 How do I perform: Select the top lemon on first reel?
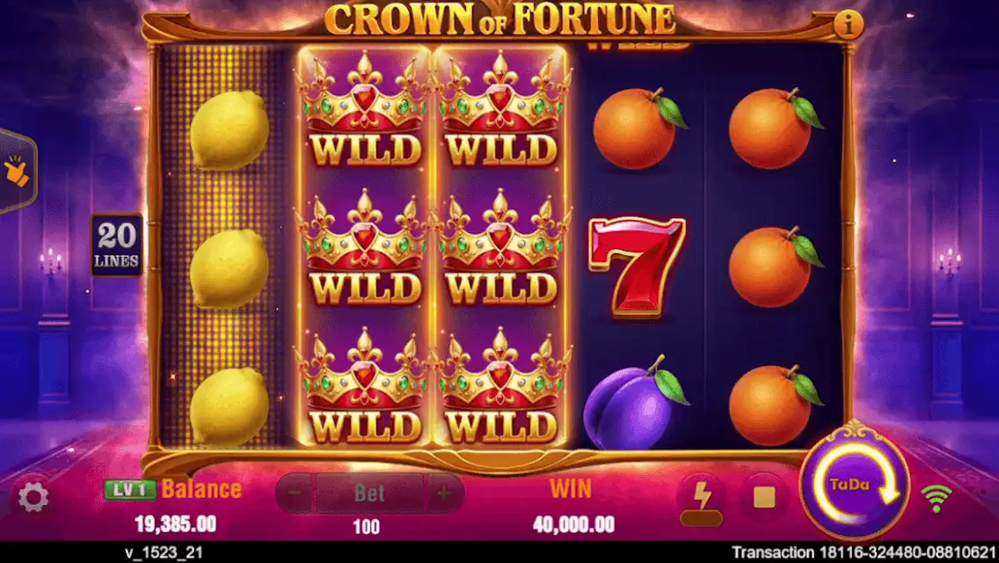coord(230,130)
